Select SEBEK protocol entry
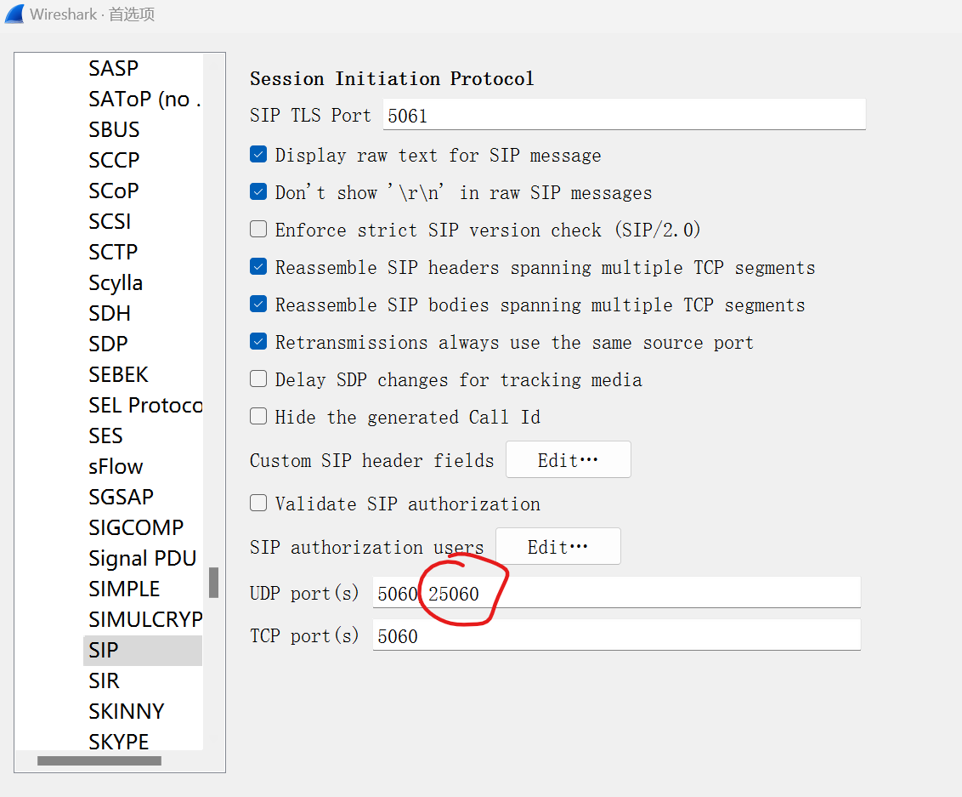This screenshot has width=962, height=797. point(118,374)
